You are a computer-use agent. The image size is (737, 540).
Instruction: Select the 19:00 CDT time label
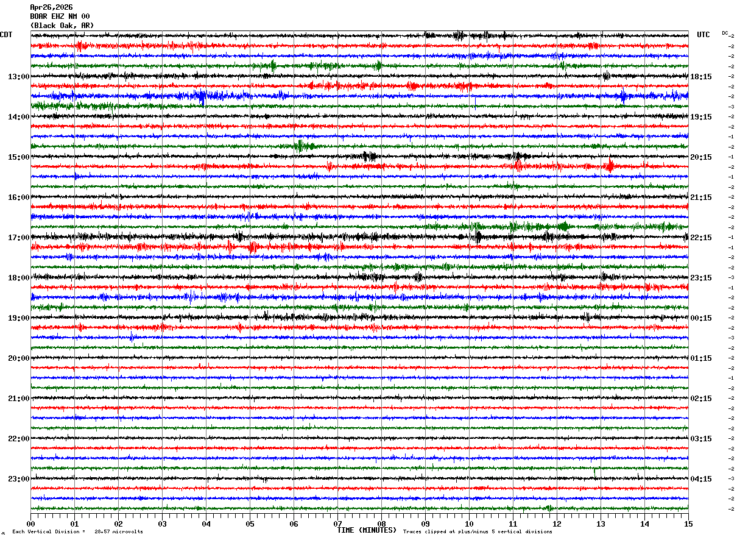19,318
